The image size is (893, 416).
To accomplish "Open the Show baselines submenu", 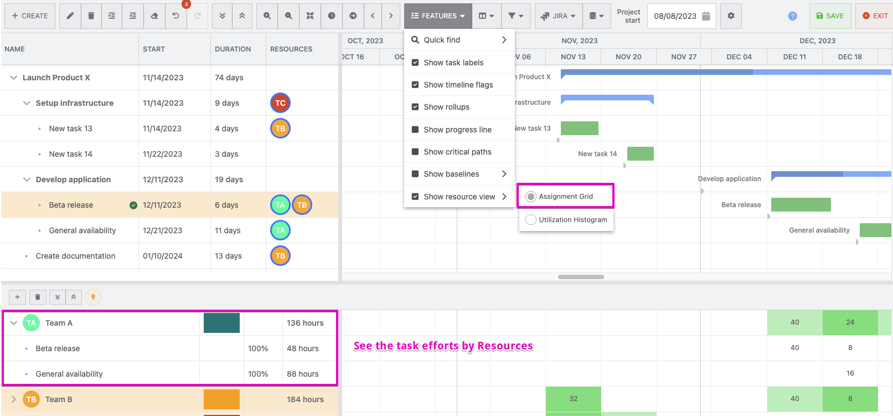I will (x=460, y=174).
